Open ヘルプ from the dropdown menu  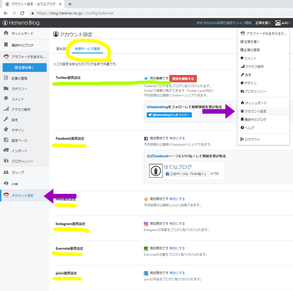(263, 128)
